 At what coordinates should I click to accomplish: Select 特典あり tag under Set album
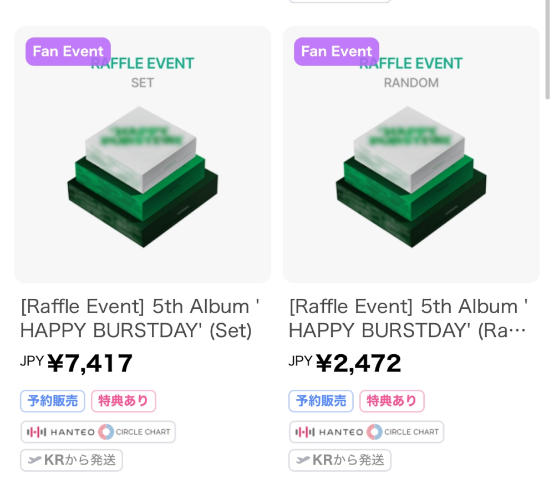123,401
